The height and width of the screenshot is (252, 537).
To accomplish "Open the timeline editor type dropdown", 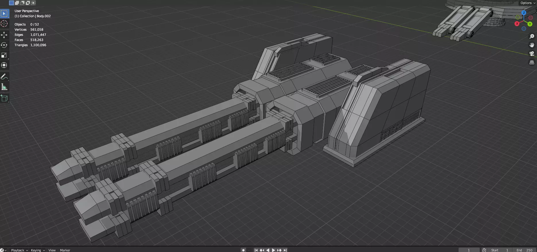I will point(4,250).
